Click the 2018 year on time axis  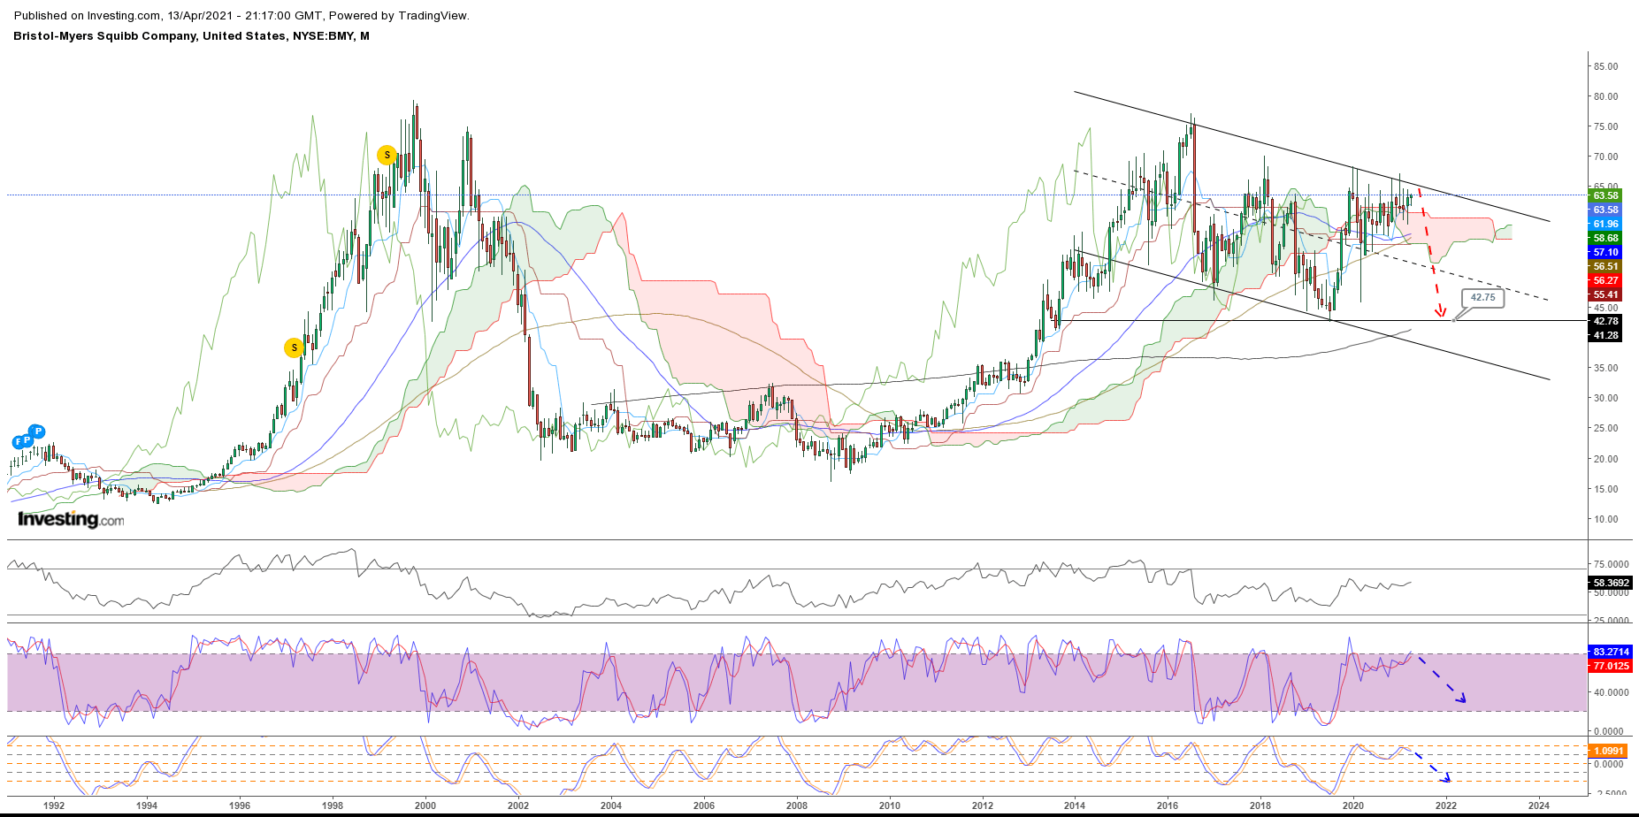pyautogui.click(x=1260, y=806)
